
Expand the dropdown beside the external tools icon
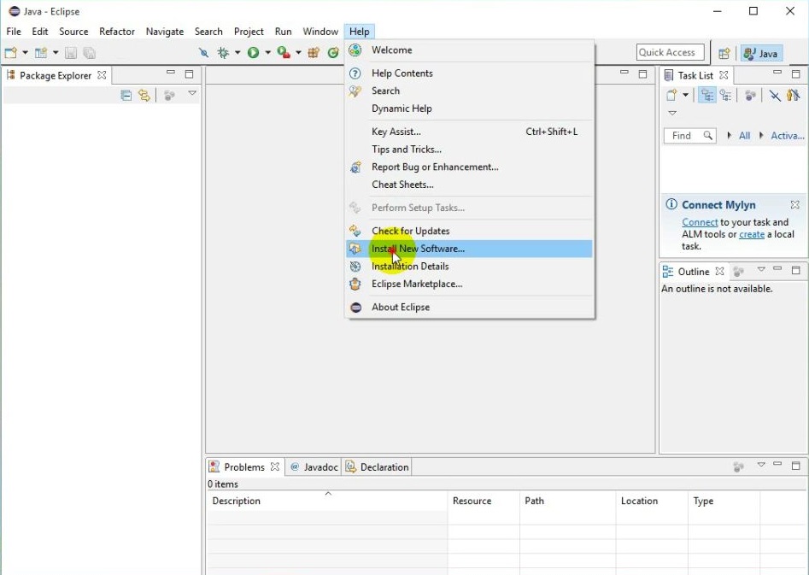pos(298,53)
